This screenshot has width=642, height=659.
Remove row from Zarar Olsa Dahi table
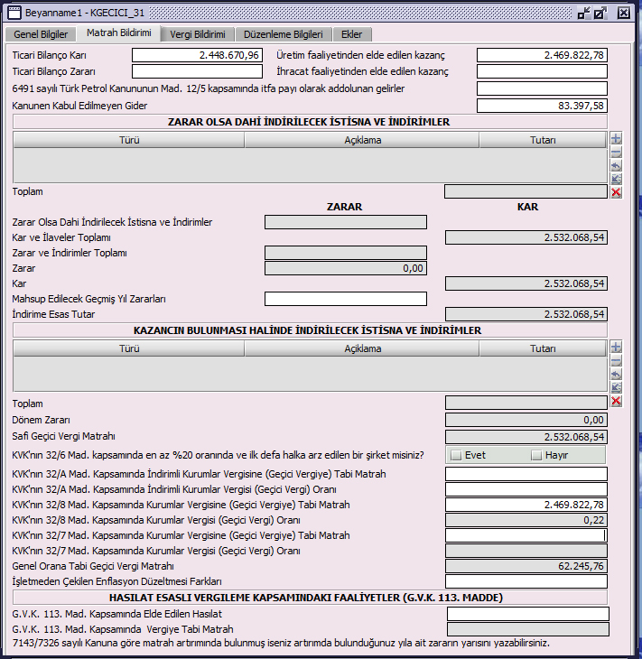pos(616,153)
